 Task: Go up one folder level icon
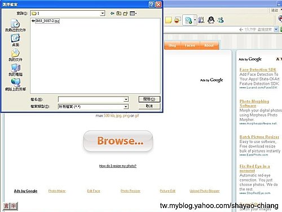pos(119,13)
